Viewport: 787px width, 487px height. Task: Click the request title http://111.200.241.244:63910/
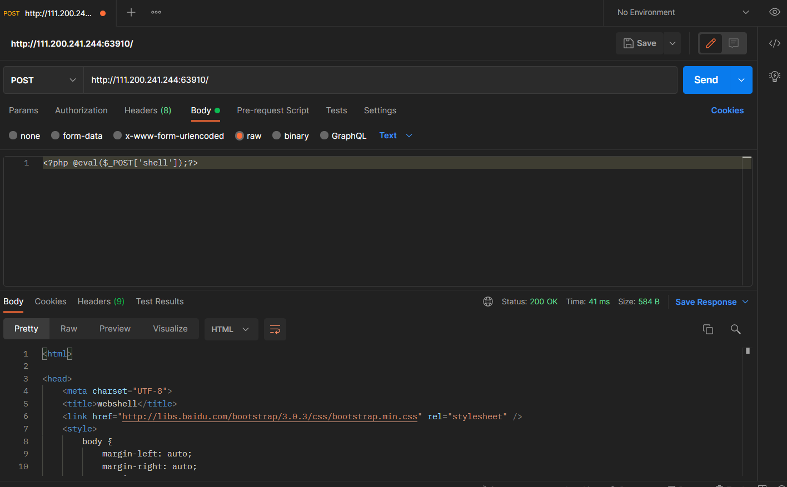[x=72, y=43]
